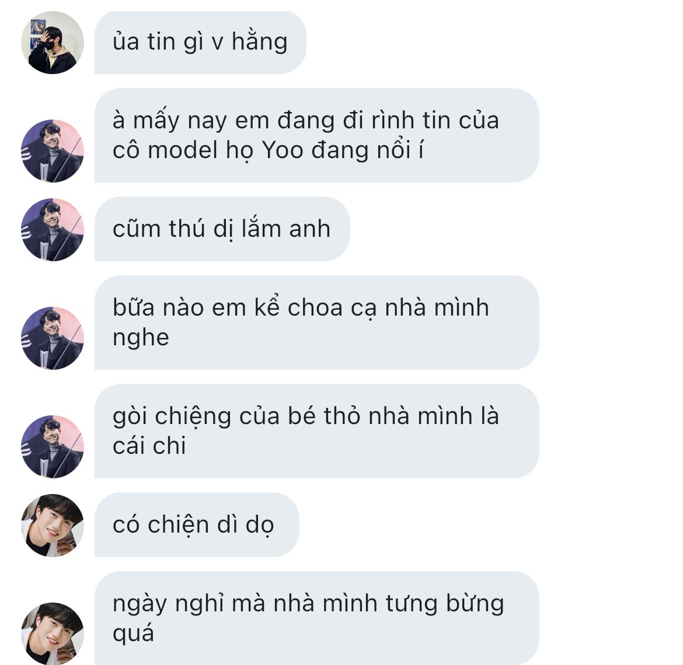The image size is (683, 665).
Task: Click the message starting "à mấy nay em đang"
Action: click(316, 135)
